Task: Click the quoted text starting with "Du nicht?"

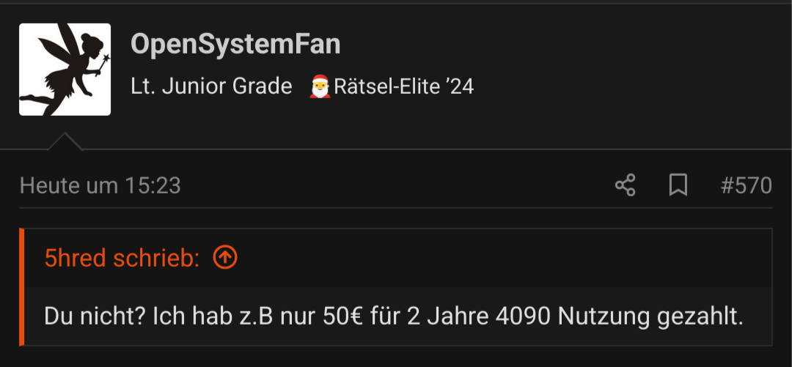Action: (x=394, y=316)
